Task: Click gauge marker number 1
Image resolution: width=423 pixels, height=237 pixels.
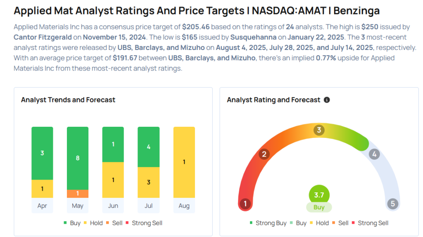Action: pyautogui.click(x=245, y=204)
